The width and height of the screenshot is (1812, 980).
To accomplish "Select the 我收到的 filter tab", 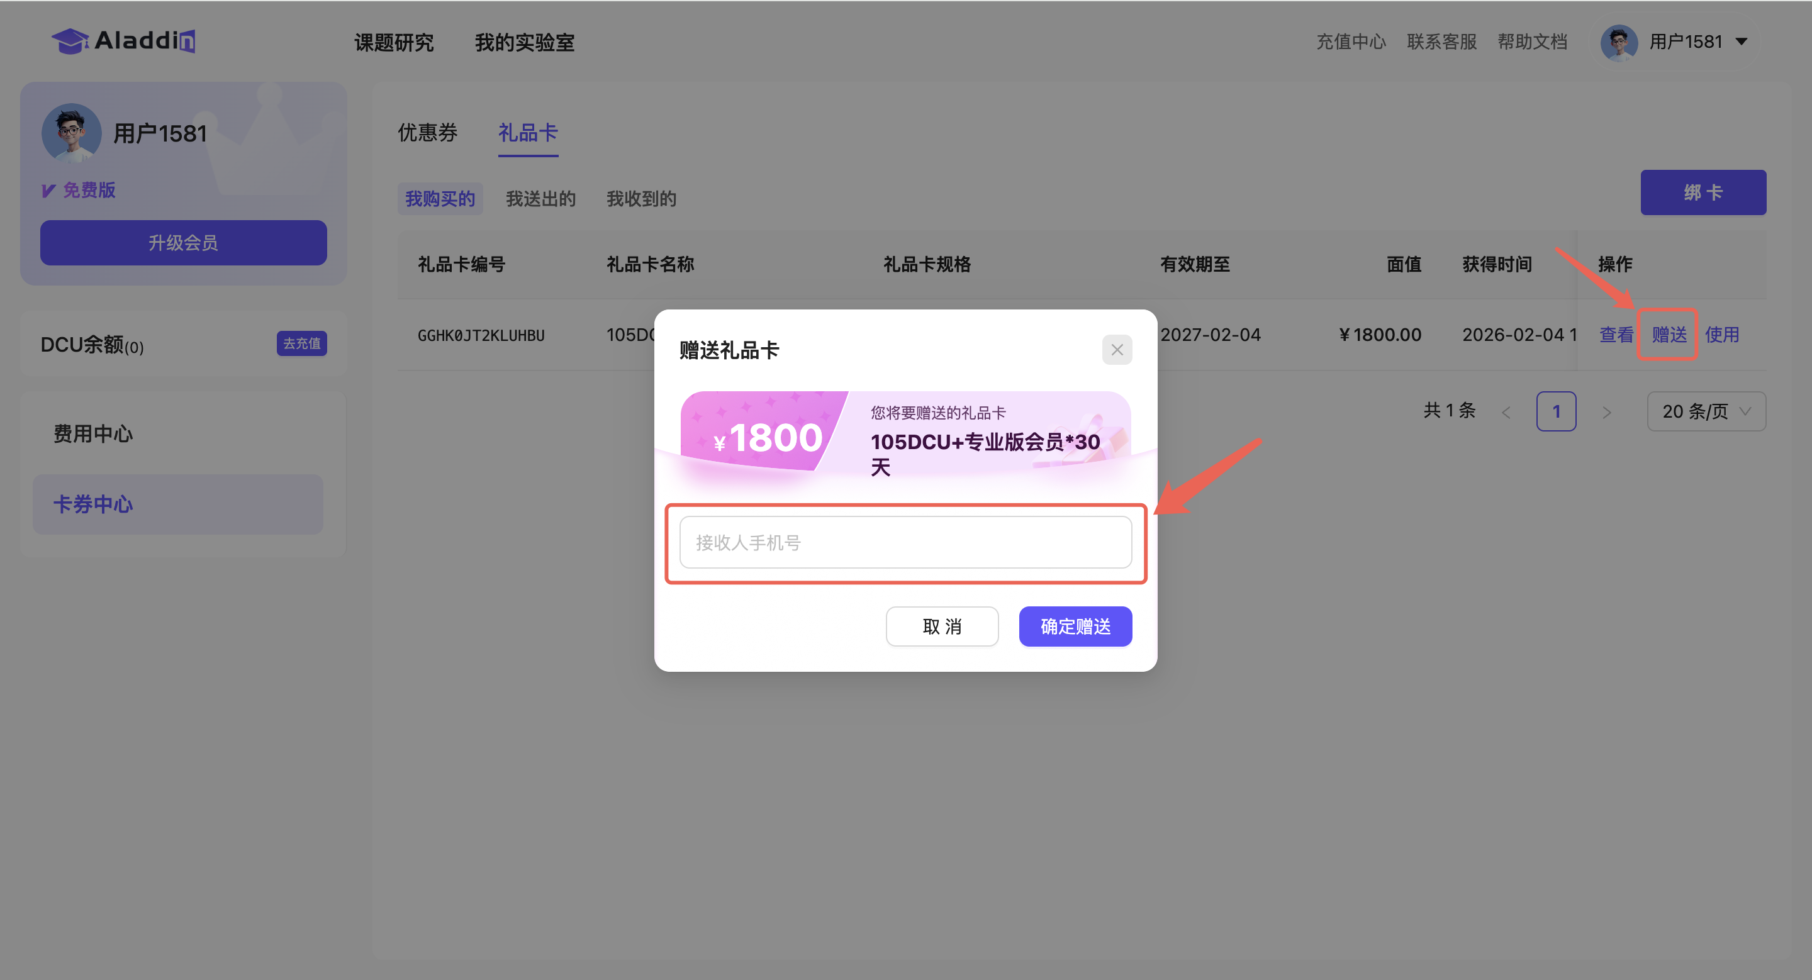I will pyautogui.click(x=641, y=199).
